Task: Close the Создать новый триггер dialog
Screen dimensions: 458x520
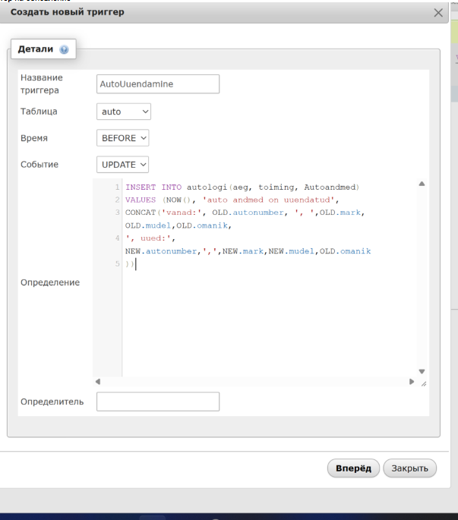Action: click(437, 13)
